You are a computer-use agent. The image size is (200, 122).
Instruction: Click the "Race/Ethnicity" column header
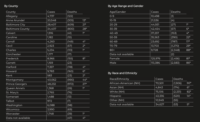119,79
